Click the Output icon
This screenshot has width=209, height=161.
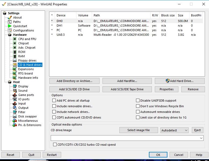tap(15, 108)
